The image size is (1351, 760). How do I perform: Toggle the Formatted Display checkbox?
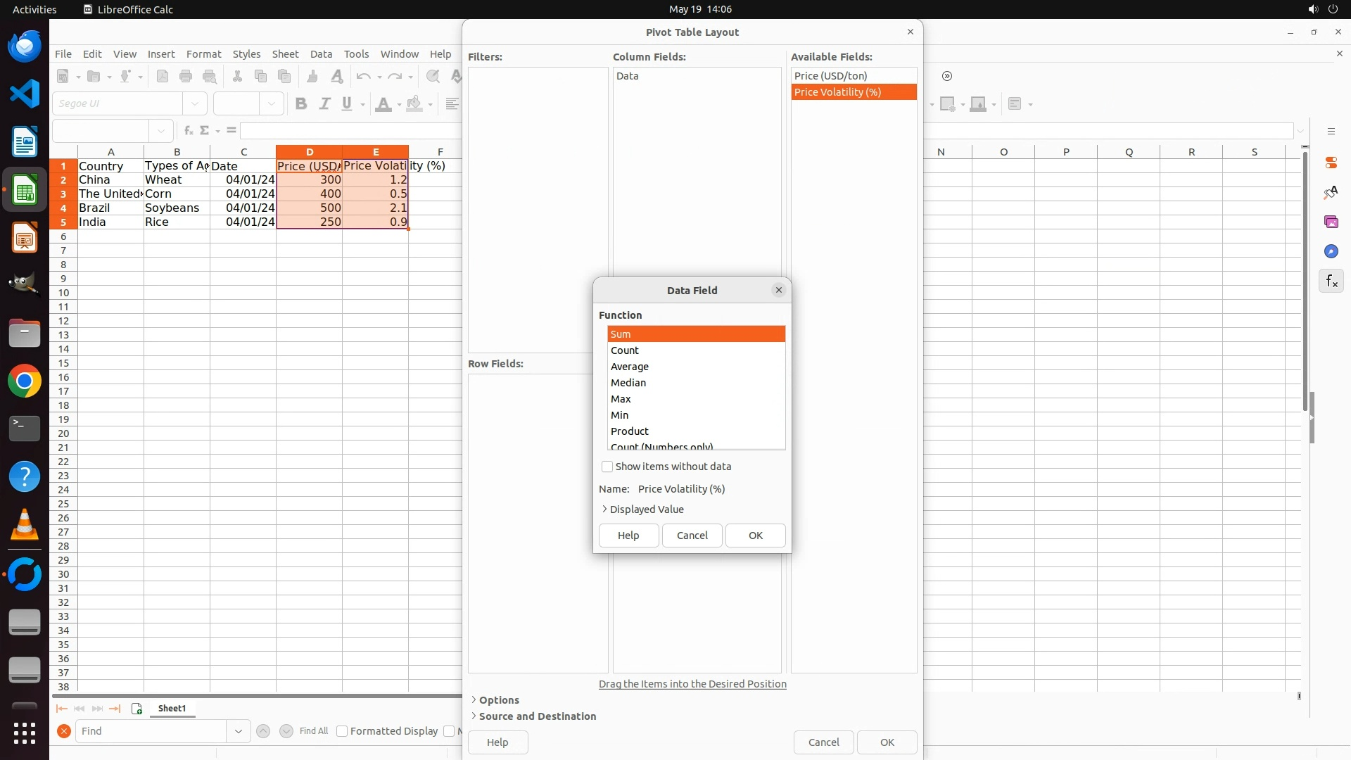342,731
